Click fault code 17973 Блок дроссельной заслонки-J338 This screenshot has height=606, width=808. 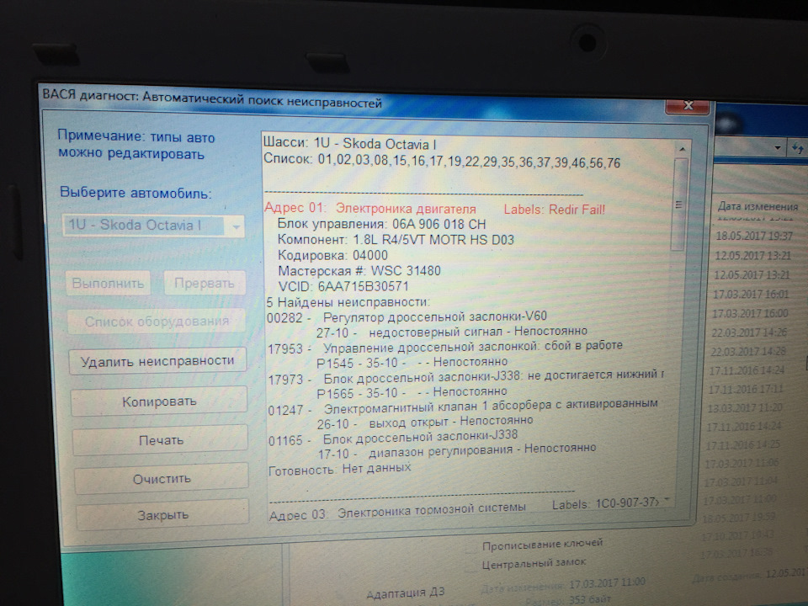[x=465, y=378]
